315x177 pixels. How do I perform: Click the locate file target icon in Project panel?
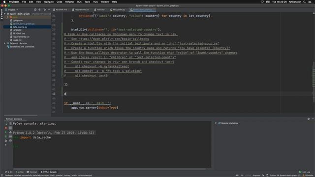pyautogui.click(x=35, y=10)
